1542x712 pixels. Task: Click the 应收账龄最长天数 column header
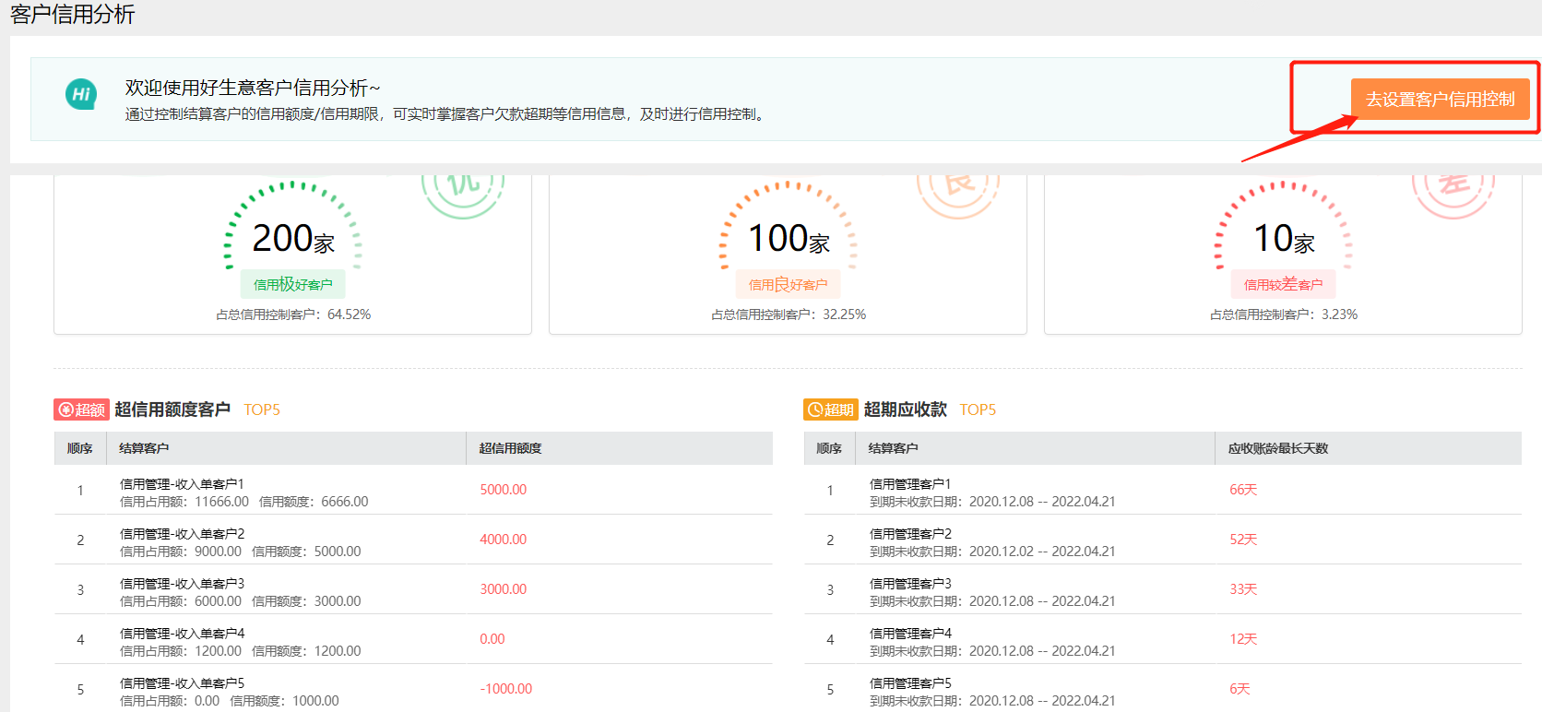tap(1277, 448)
